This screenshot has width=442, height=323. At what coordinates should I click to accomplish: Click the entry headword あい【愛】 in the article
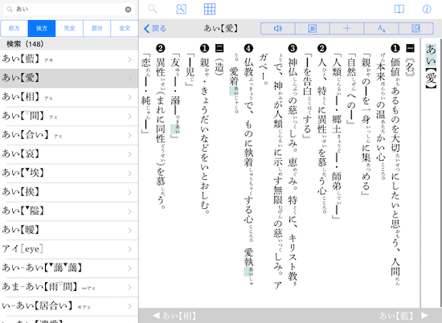(431, 67)
